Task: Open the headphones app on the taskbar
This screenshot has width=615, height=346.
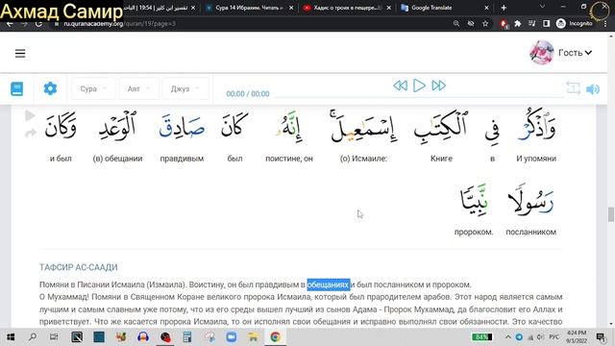Action: pos(143,337)
